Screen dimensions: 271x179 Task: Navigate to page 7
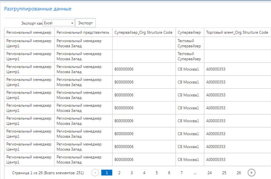click(x=181, y=173)
